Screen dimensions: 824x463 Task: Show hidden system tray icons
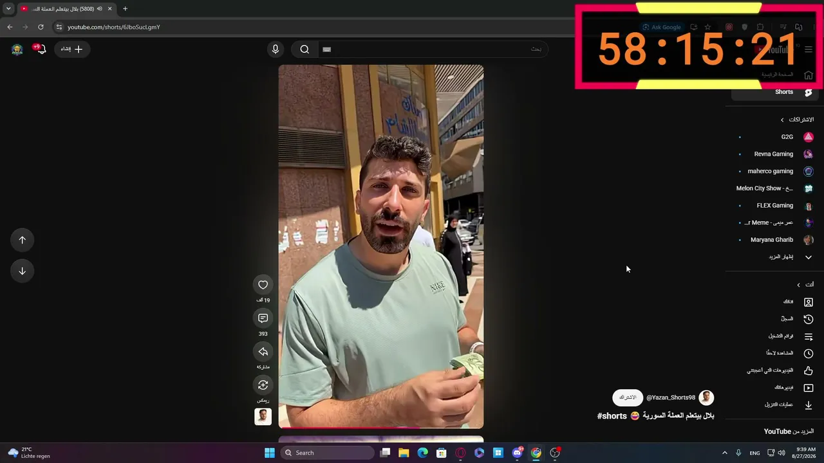coord(724,453)
